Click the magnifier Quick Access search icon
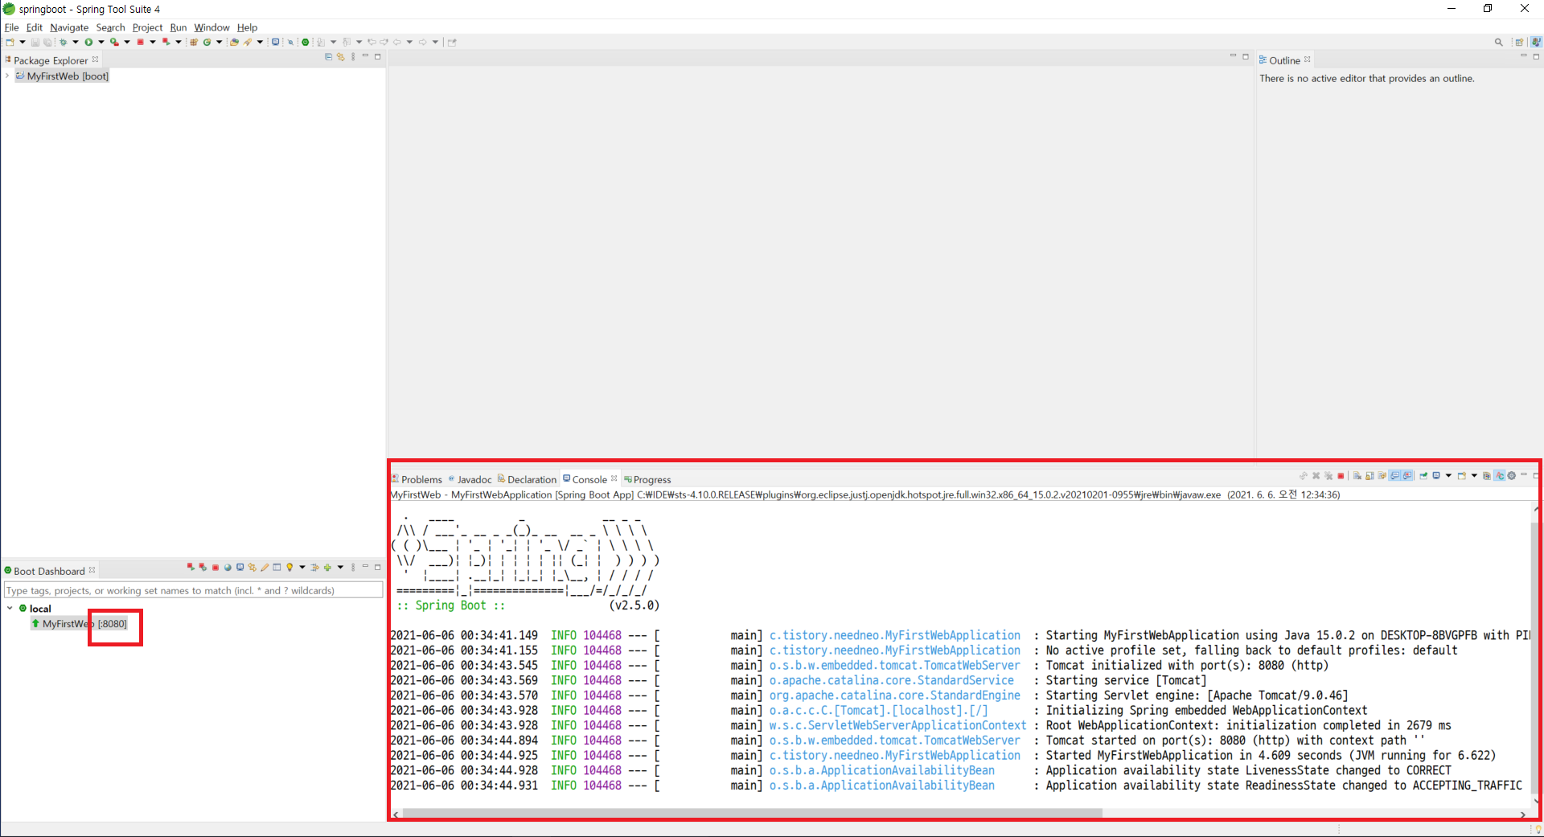 (1498, 42)
